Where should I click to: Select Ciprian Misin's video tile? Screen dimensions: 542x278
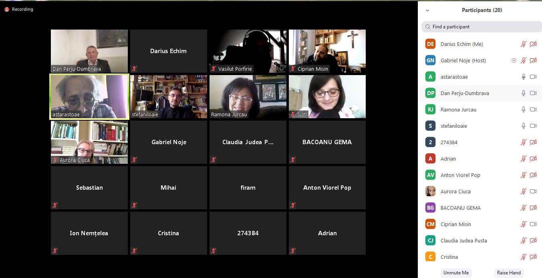(x=327, y=51)
